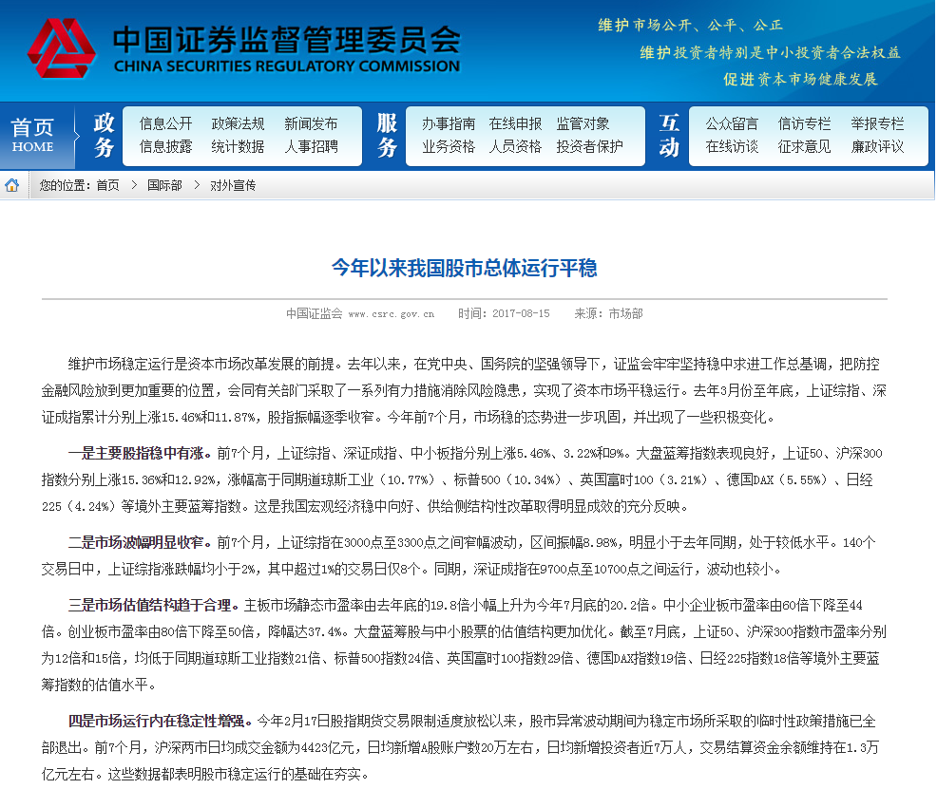Click the blue house icon in breadcrumb

12,185
